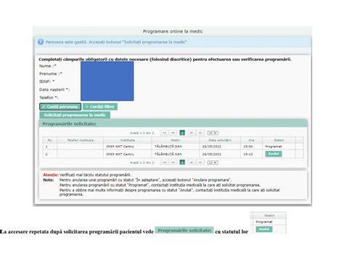This screenshot has width=344, height=267.
Task: Click the Data solicitării column header
Action: click(220, 140)
